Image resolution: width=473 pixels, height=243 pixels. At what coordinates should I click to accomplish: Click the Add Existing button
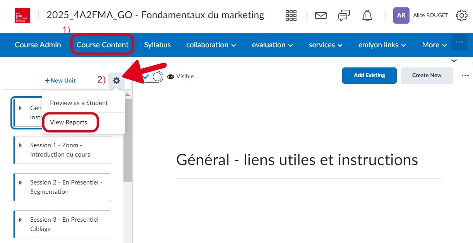click(x=369, y=76)
